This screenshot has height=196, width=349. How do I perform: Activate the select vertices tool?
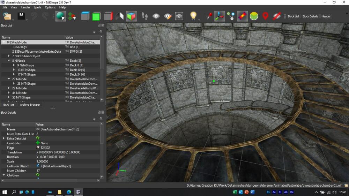click(x=72, y=16)
